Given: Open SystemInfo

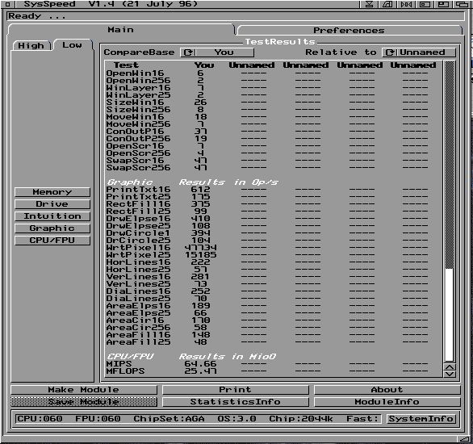Looking at the screenshot, I should [x=421, y=419].
